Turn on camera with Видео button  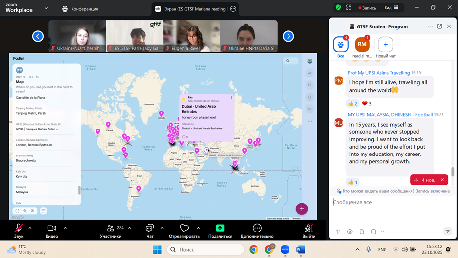coord(51,228)
